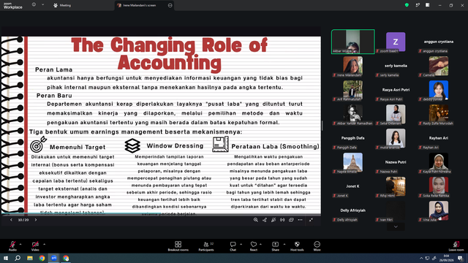The image size is (468, 263).
Task: Select Akbar Yanuar Ramadhan participant thumbnail
Action: point(352,114)
